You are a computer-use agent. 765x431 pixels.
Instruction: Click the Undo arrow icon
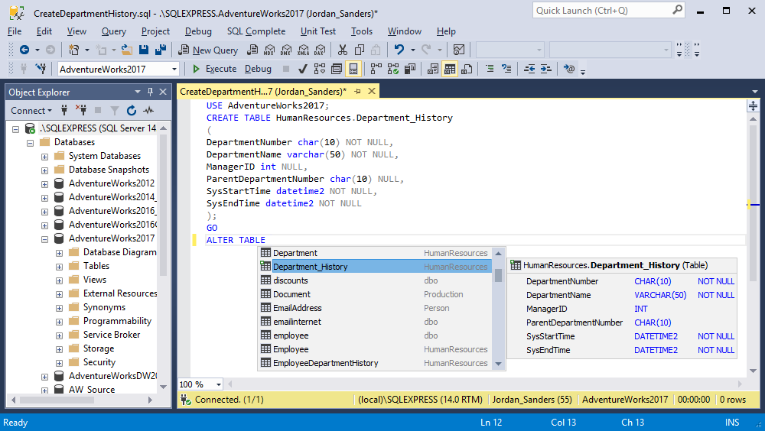pos(399,50)
